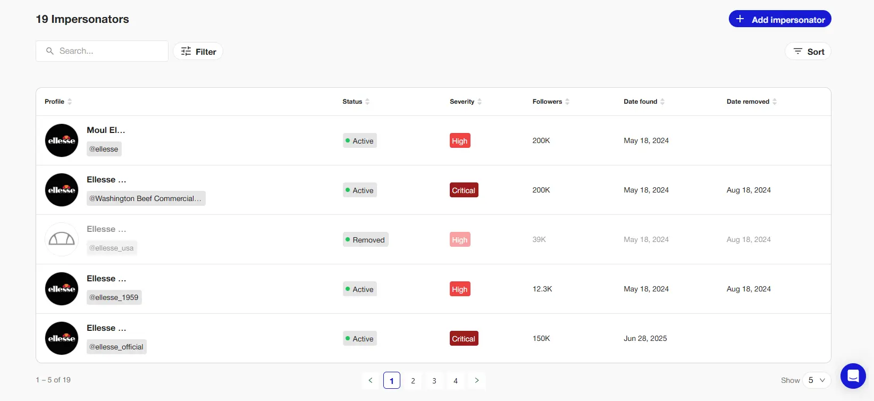
Task: Go to page 4
Action: tap(456, 380)
